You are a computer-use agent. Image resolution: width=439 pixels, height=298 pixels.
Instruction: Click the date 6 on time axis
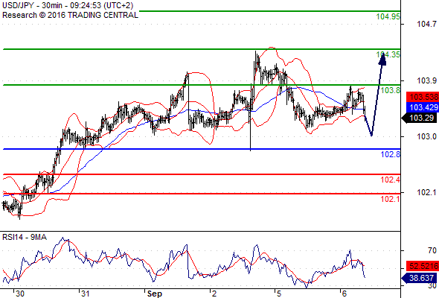[x=344, y=294]
